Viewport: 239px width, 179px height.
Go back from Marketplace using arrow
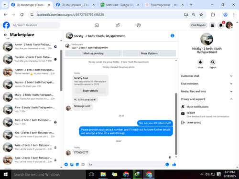pos(6,35)
